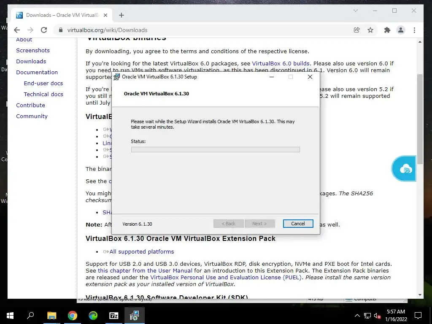Screen dimensions: 432x324
Task: Close the Downloads – Oracle VM VirtualBox tab
Action: [x=105, y=15]
